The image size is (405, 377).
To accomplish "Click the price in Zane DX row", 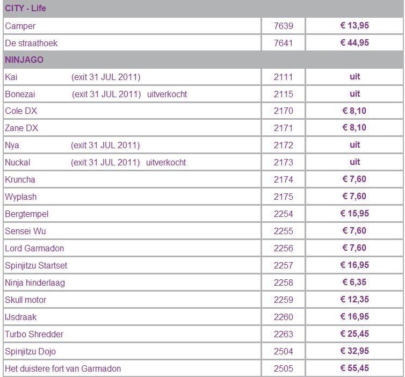I will (355, 127).
